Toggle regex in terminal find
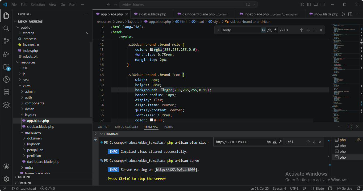 click(x=281, y=142)
